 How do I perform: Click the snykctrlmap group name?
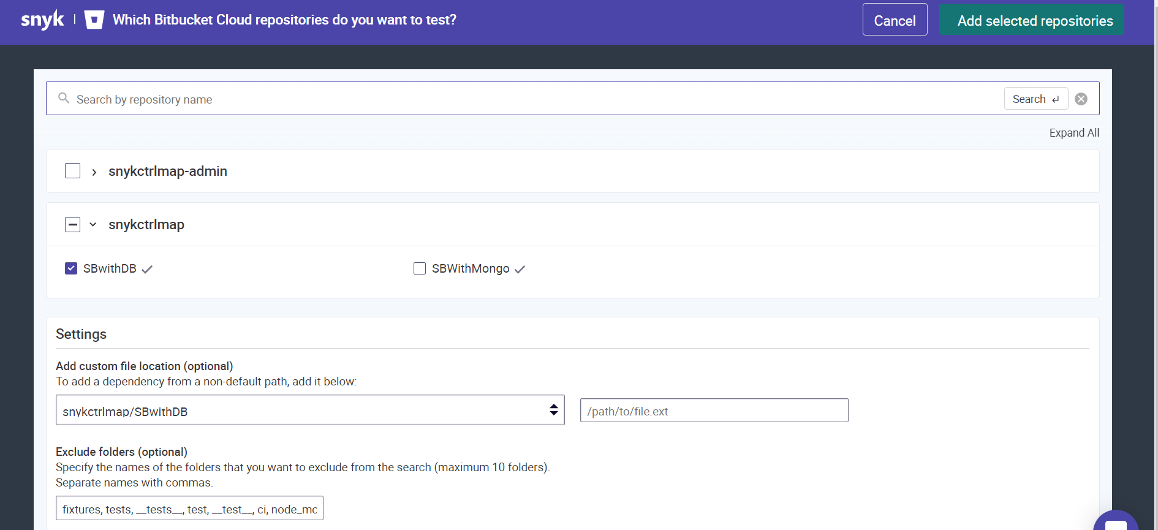click(x=146, y=225)
